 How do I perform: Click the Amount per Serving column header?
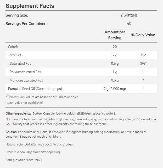click(115, 35)
